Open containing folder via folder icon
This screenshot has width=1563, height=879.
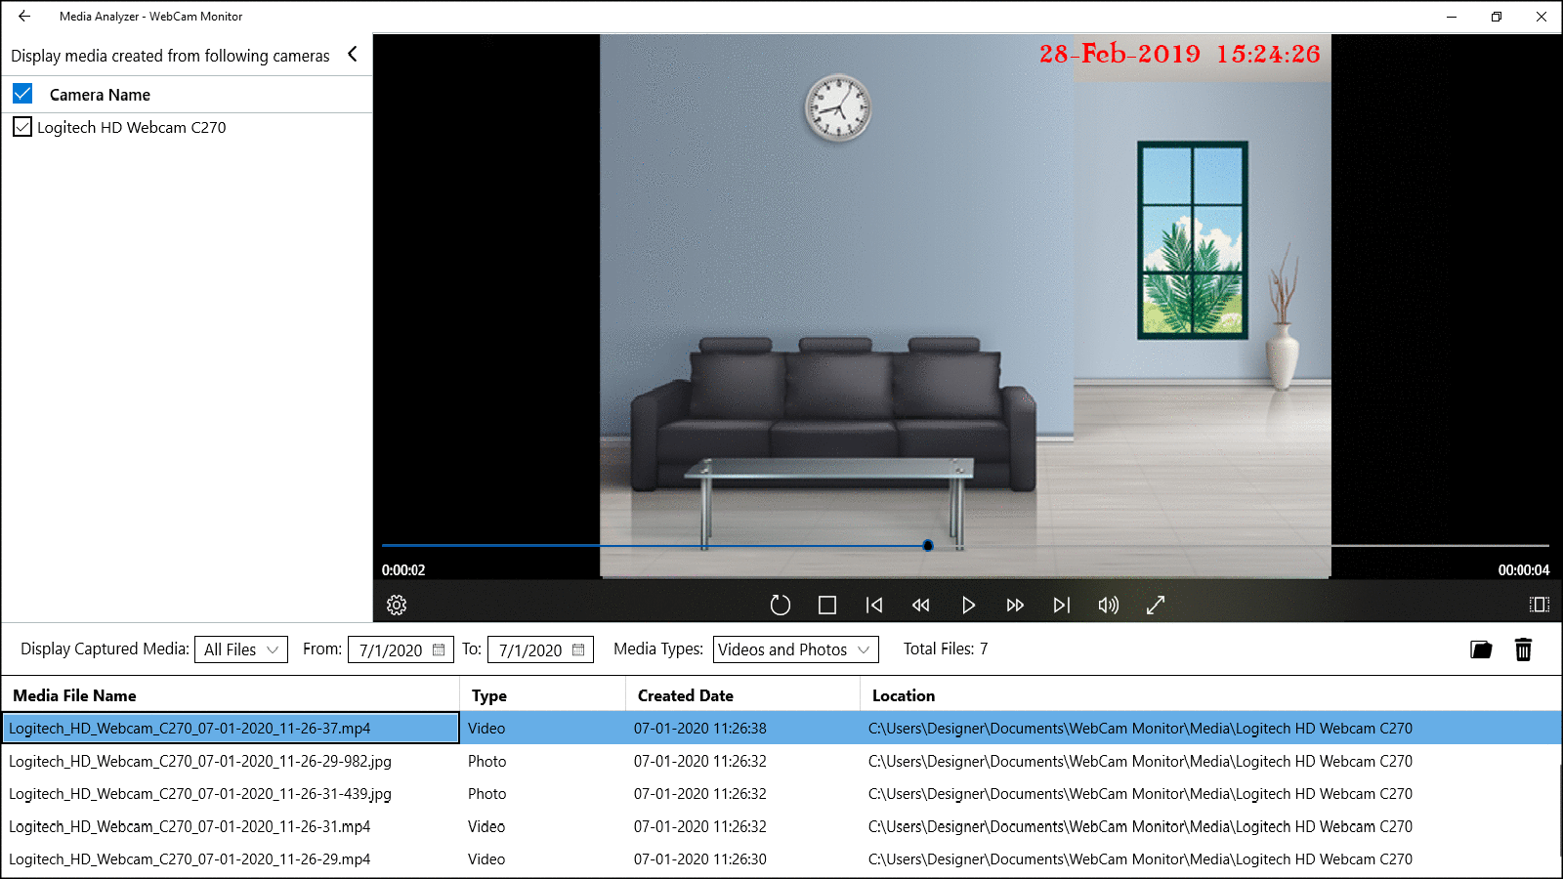click(x=1480, y=649)
